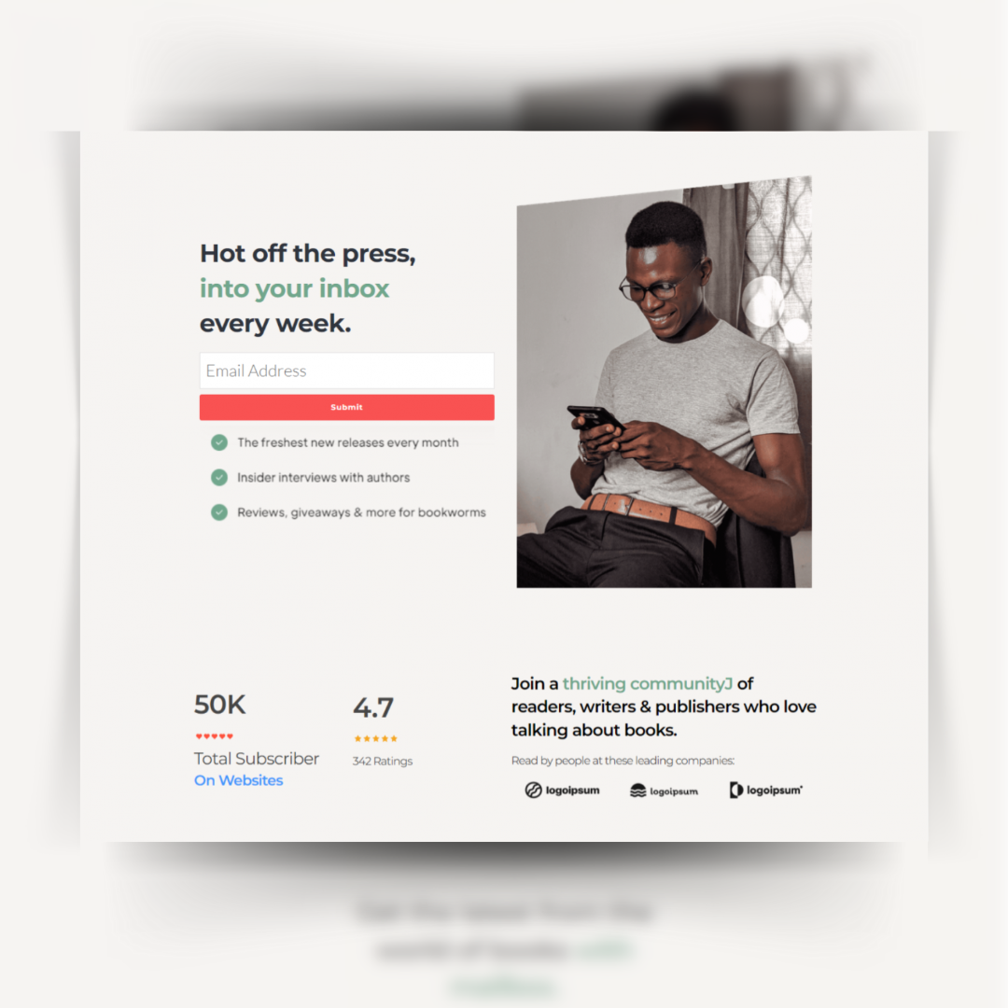The width and height of the screenshot is (1008, 1008).
Task: Click the 342 Ratings label
Action: point(383,762)
